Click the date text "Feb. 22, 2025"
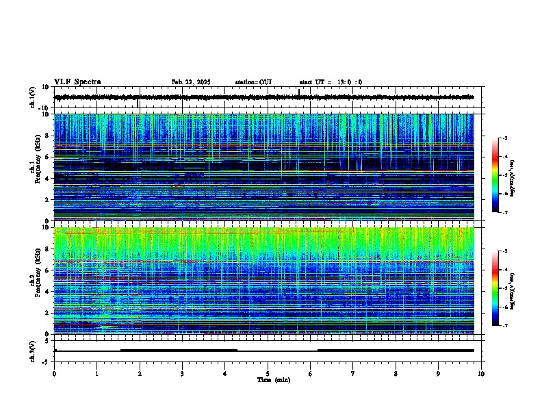Image resolution: width=542 pixels, height=419 pixels. [x=191, y=82]
